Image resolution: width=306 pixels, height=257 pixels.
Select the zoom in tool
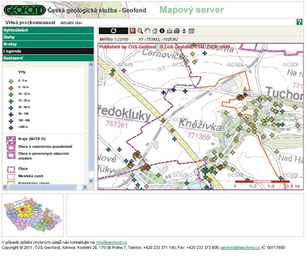click(x=132, y=31)
